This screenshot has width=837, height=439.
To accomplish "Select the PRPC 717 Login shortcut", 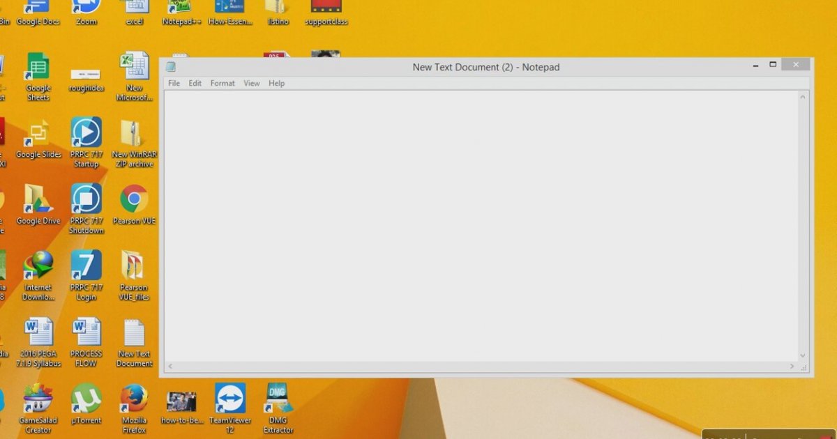I will tap(86, 275).
